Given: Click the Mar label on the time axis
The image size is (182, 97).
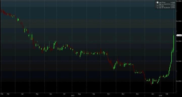Looking at the screenshot, I should click(x=8, y=94).
